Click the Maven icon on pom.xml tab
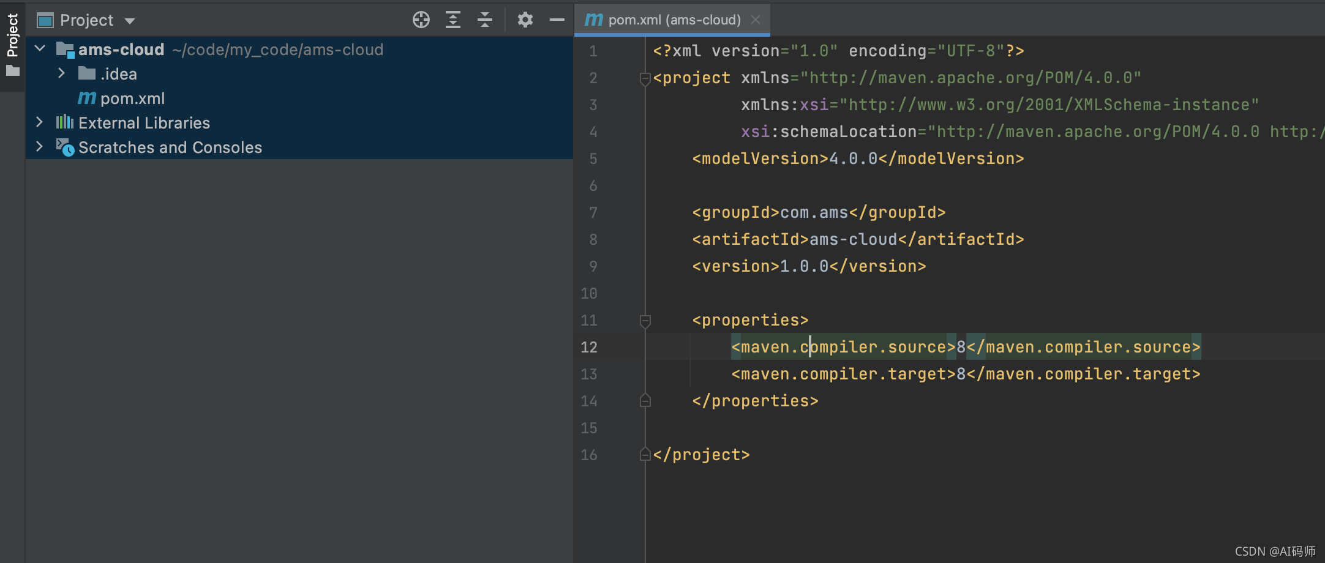 pos(593,20)
